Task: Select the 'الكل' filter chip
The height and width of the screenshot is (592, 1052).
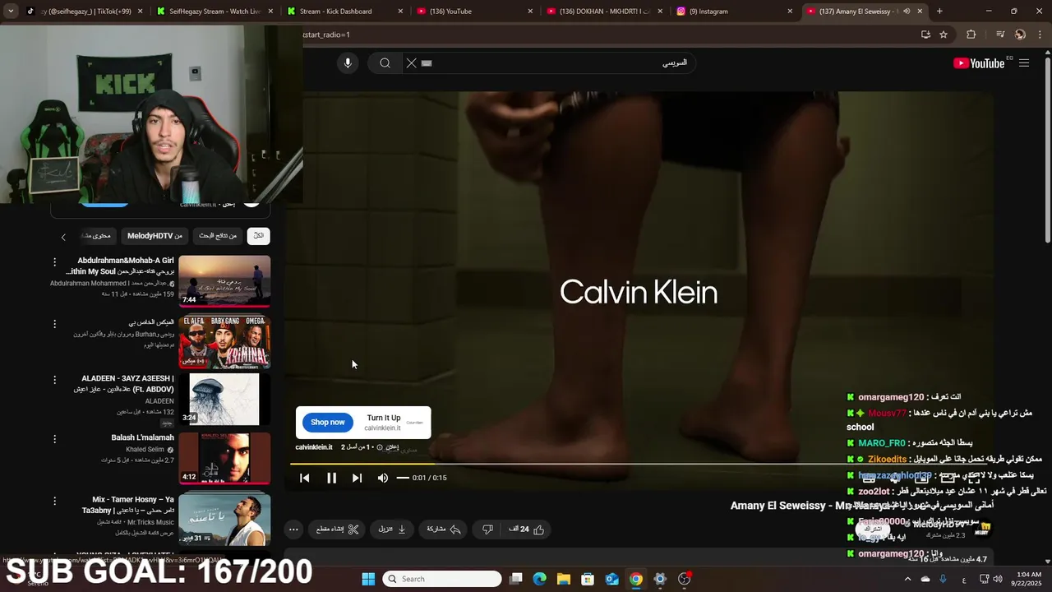Action: tap(259, 236)
